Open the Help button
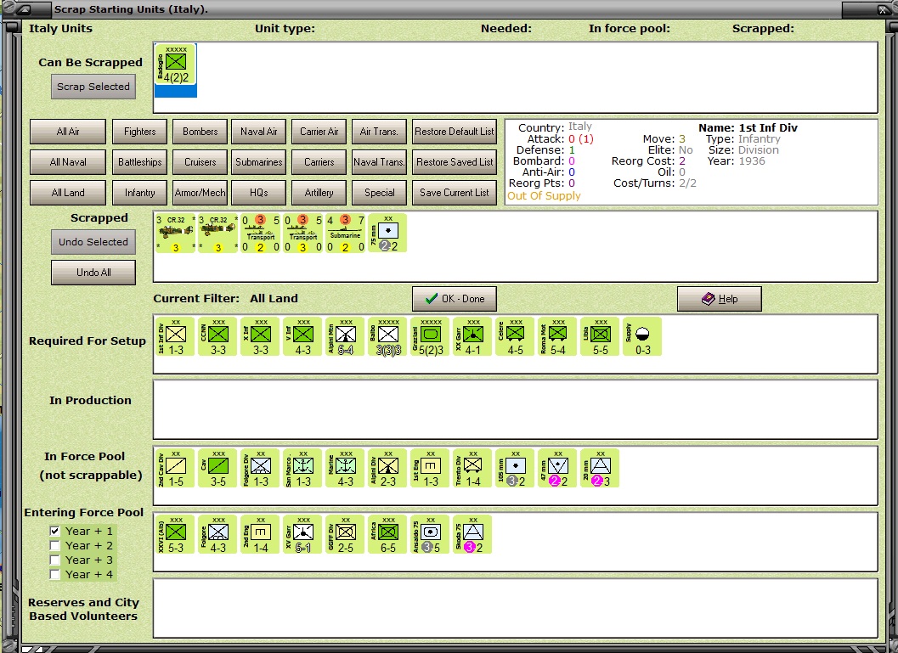 tap(720, 299)
